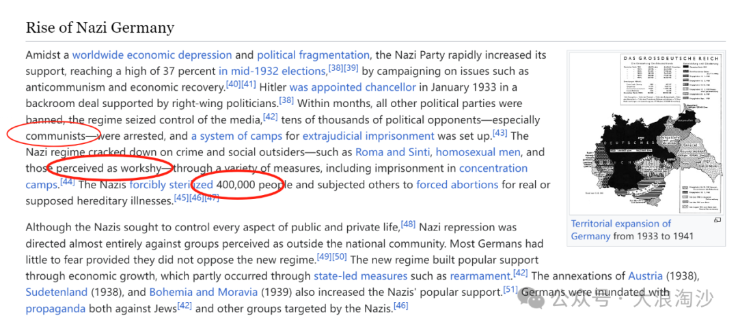Click the Roma and Sinti link
Viewport: 738px width, 328px height.
tap(395, 152)
